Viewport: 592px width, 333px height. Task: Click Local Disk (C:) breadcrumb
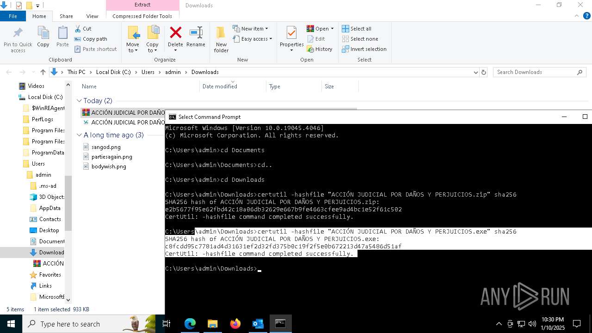pos(113,72)
